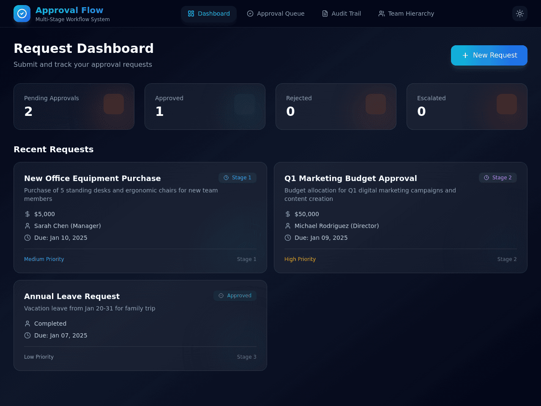Click the High Priority label
Screen dimensions: 541x406
(300, 259)
